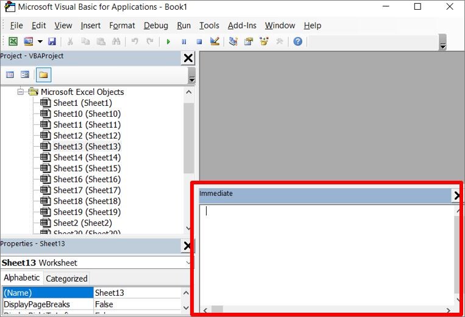Select Sheet18 (Sheet18) in project tree
This screenshot has height=317, width=465.
(87, 201)
